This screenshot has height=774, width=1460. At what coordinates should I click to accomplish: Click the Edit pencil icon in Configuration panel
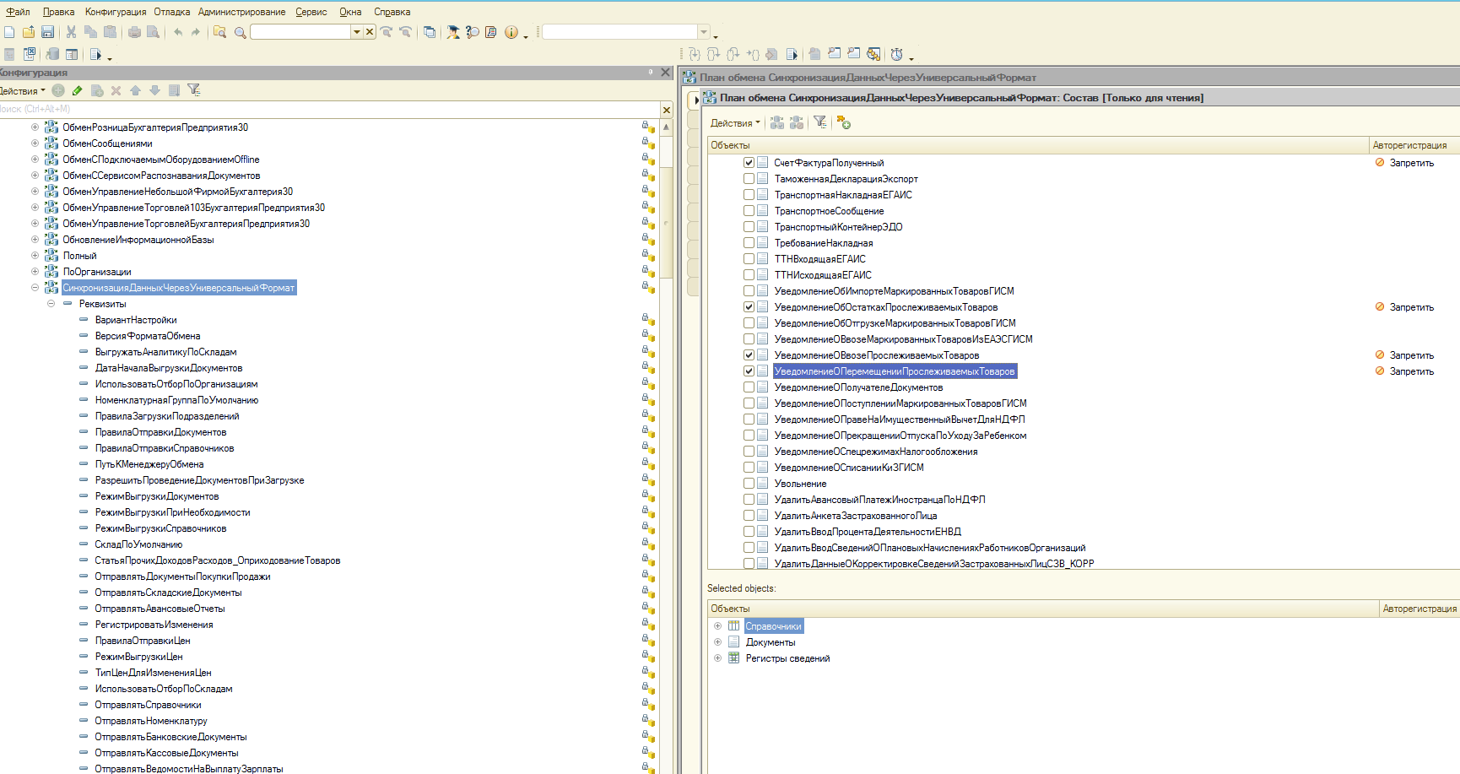click(x=78, y=90)
